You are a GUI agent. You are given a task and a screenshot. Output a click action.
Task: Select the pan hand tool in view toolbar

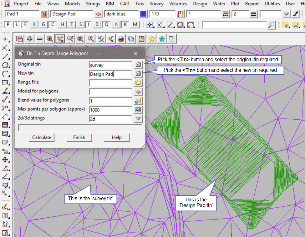click(x=60, y=39)
